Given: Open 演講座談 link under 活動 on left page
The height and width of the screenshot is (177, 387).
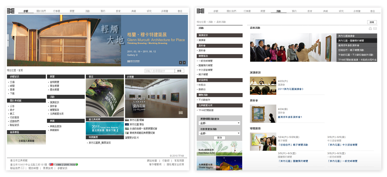Looking at the screenshot, I should (54, 102).
